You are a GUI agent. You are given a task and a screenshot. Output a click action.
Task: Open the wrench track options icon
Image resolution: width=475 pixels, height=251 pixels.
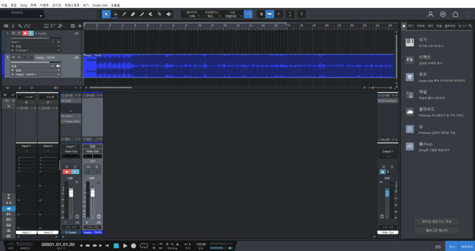coord(20,26)
